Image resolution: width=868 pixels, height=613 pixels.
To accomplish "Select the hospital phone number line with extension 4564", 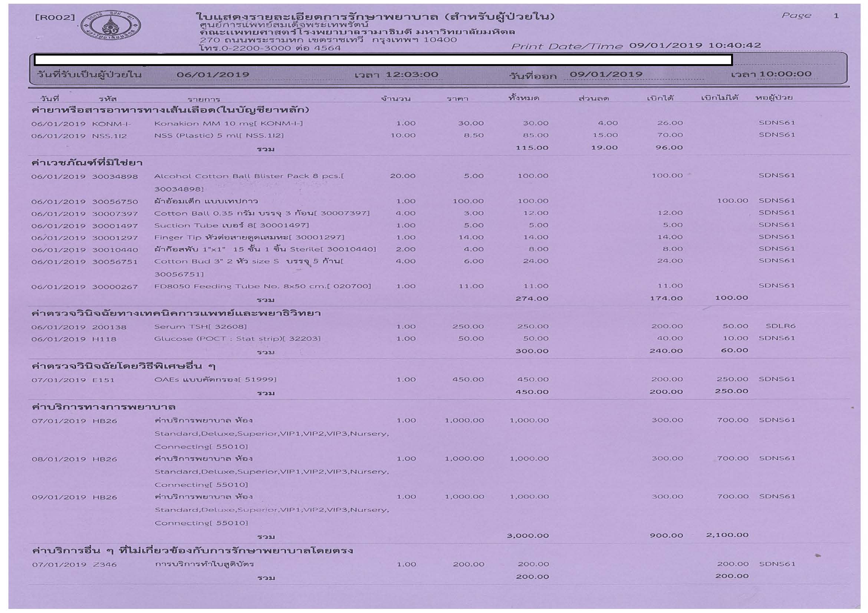I will point(270,48).
